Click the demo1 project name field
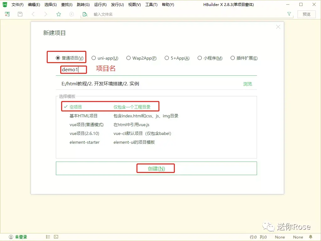 coord(72,69)
